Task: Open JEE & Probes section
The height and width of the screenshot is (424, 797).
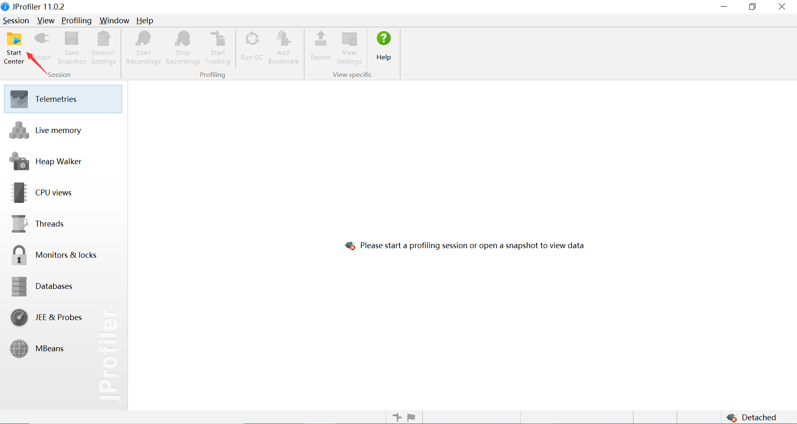Action: click(63, 317)
